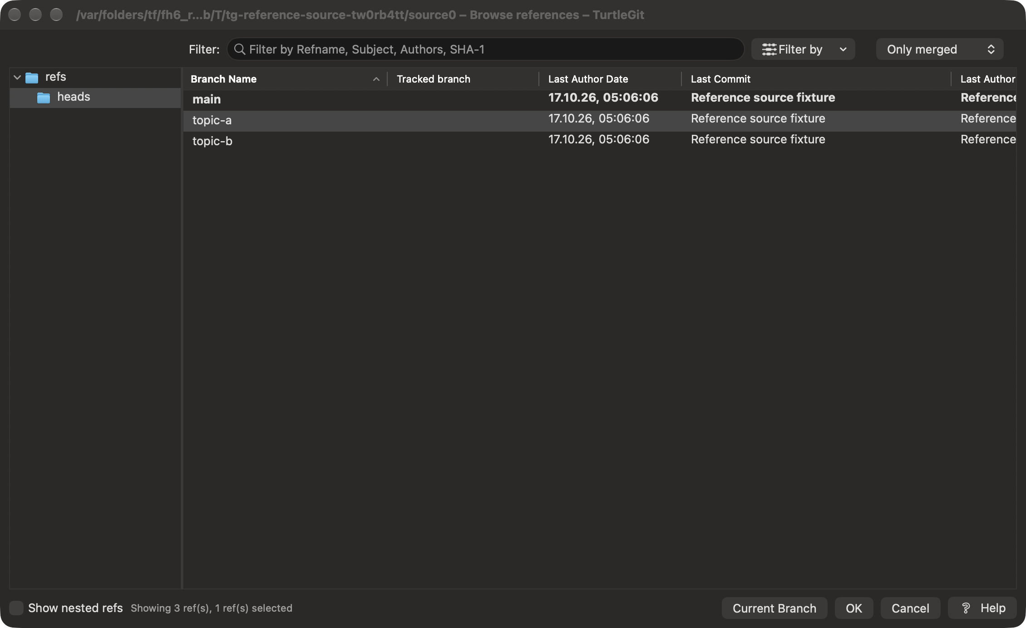Image resolution: width=1026 pixels, height=628 pixels.
Task: Click the Current Branch button
Action: (x=774, y=608)
